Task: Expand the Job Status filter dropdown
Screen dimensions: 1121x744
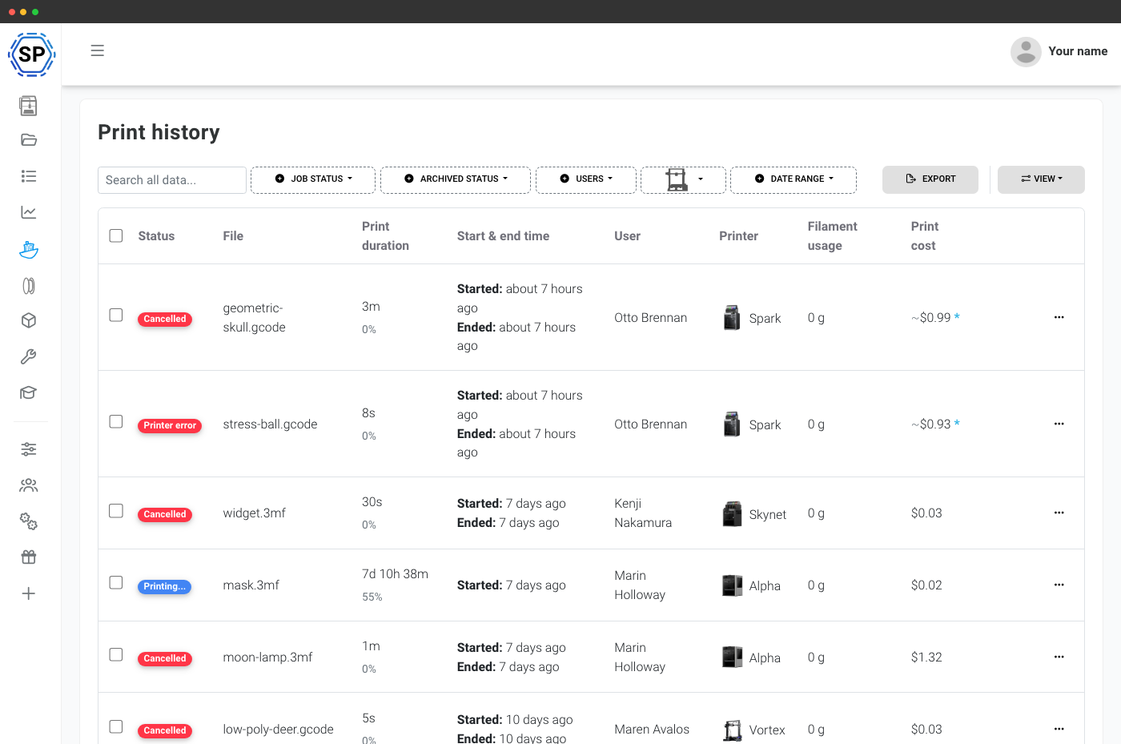Action: point(313,179)
